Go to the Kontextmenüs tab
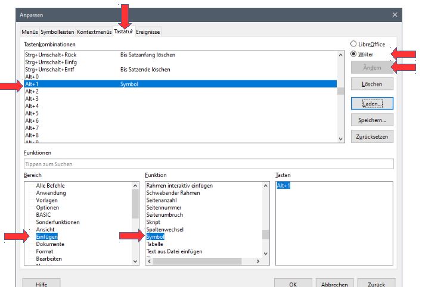The image size is (422, 287). pos(94,32)
